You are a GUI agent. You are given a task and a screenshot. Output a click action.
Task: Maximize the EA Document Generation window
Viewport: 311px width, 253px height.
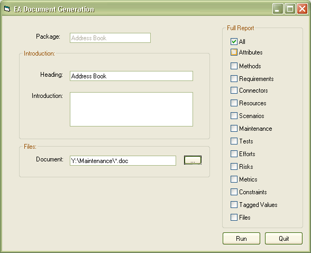point(290,9)
